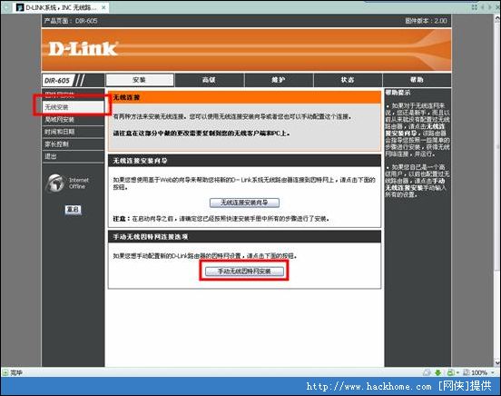Open the 100% zoom level dropdown arrow
Screen dimensions: 501x396
[492, 372]
